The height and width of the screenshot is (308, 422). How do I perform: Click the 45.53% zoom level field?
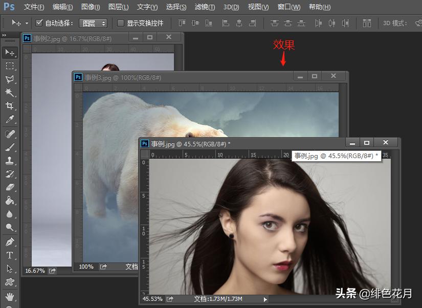152,299
